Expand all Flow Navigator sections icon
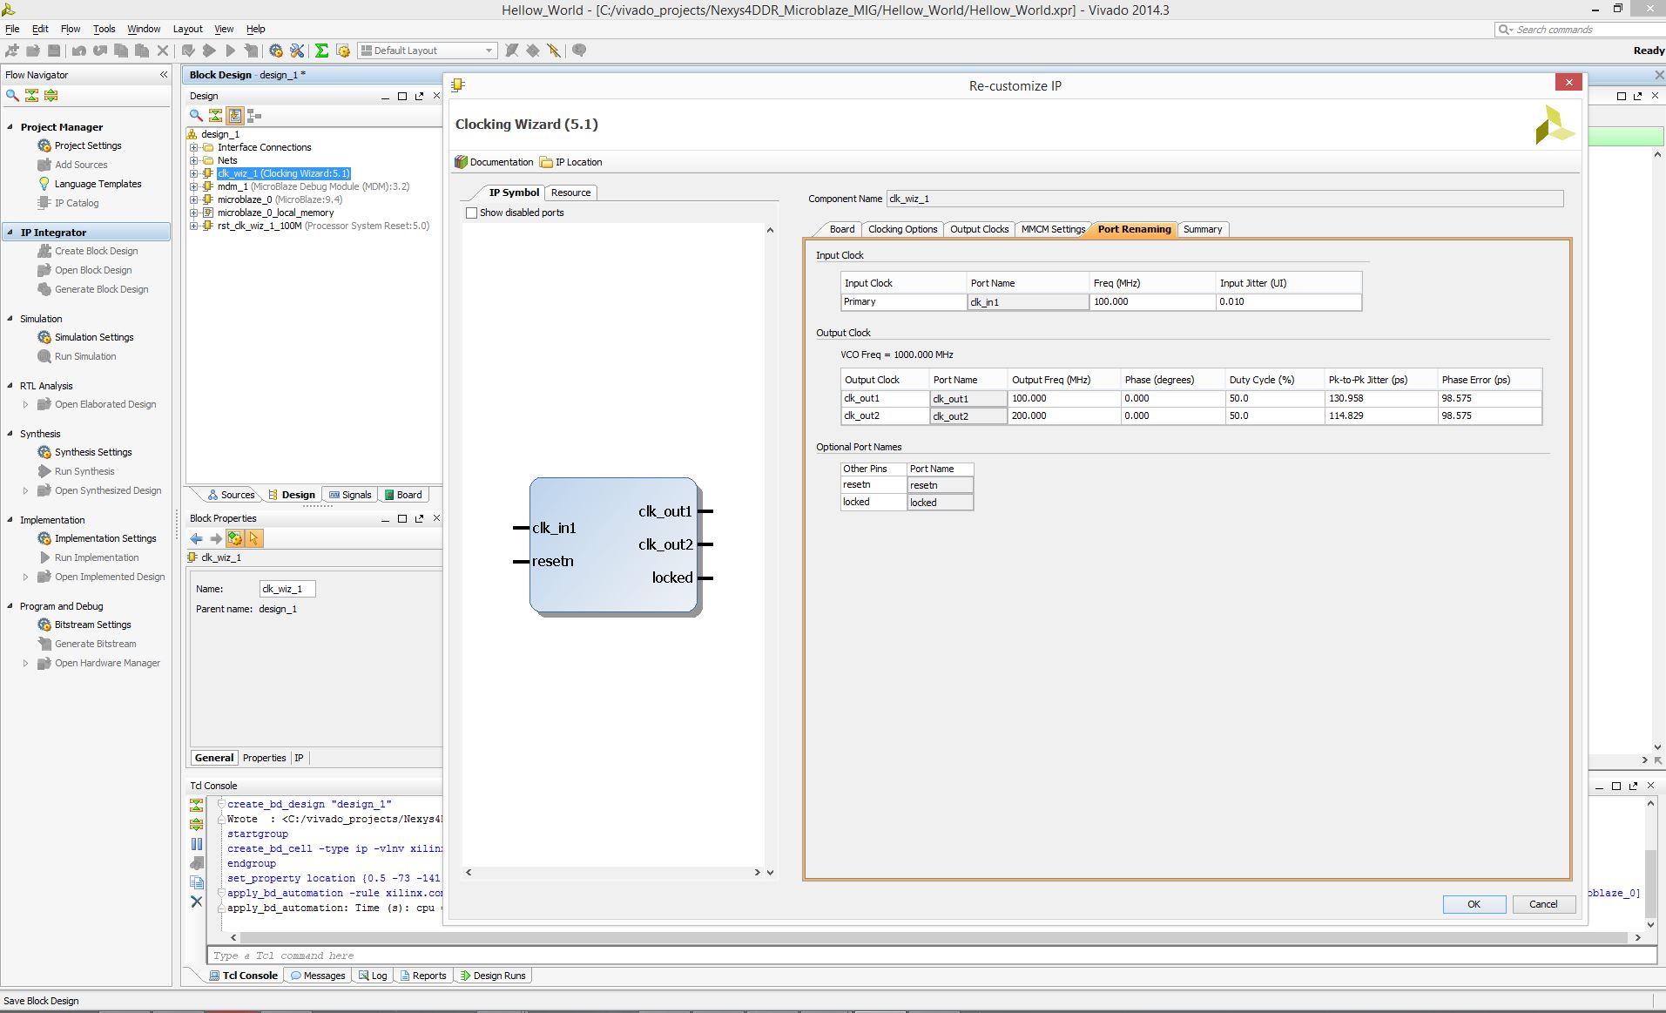This screenshot has height=1013, width=1666. coord(51,95)
